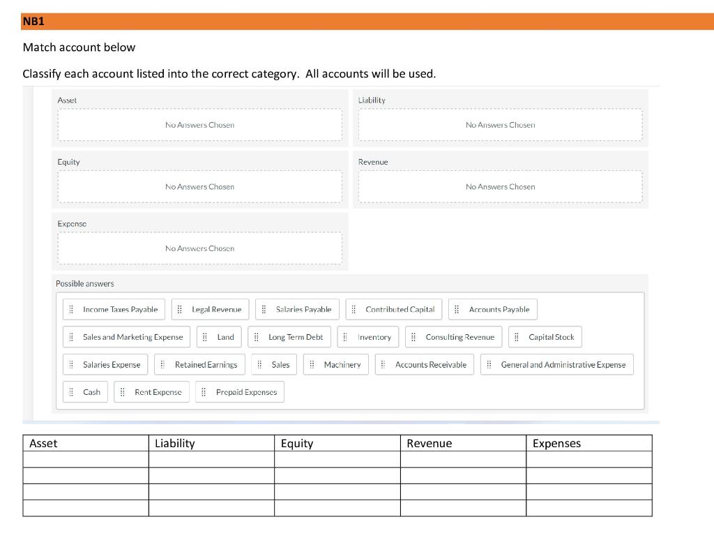Screen dimensions: 714x533
Task: Click the drag handle on Prepaid Expenses
Action: click(x=204, y=392)
